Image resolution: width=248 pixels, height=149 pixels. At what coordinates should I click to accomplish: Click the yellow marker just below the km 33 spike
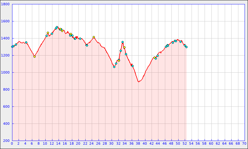pos(124,47)
